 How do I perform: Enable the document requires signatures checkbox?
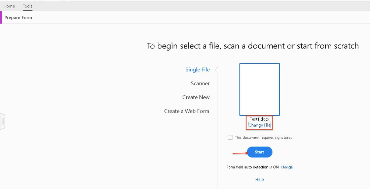[230, 137]
